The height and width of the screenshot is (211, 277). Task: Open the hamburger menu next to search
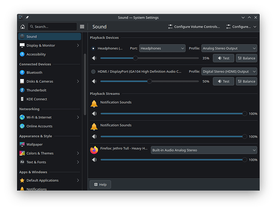click(82, 27)
